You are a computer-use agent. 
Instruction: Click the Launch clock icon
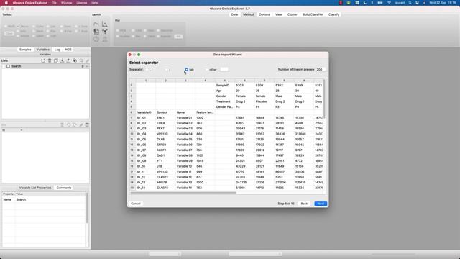click(96, 39)
